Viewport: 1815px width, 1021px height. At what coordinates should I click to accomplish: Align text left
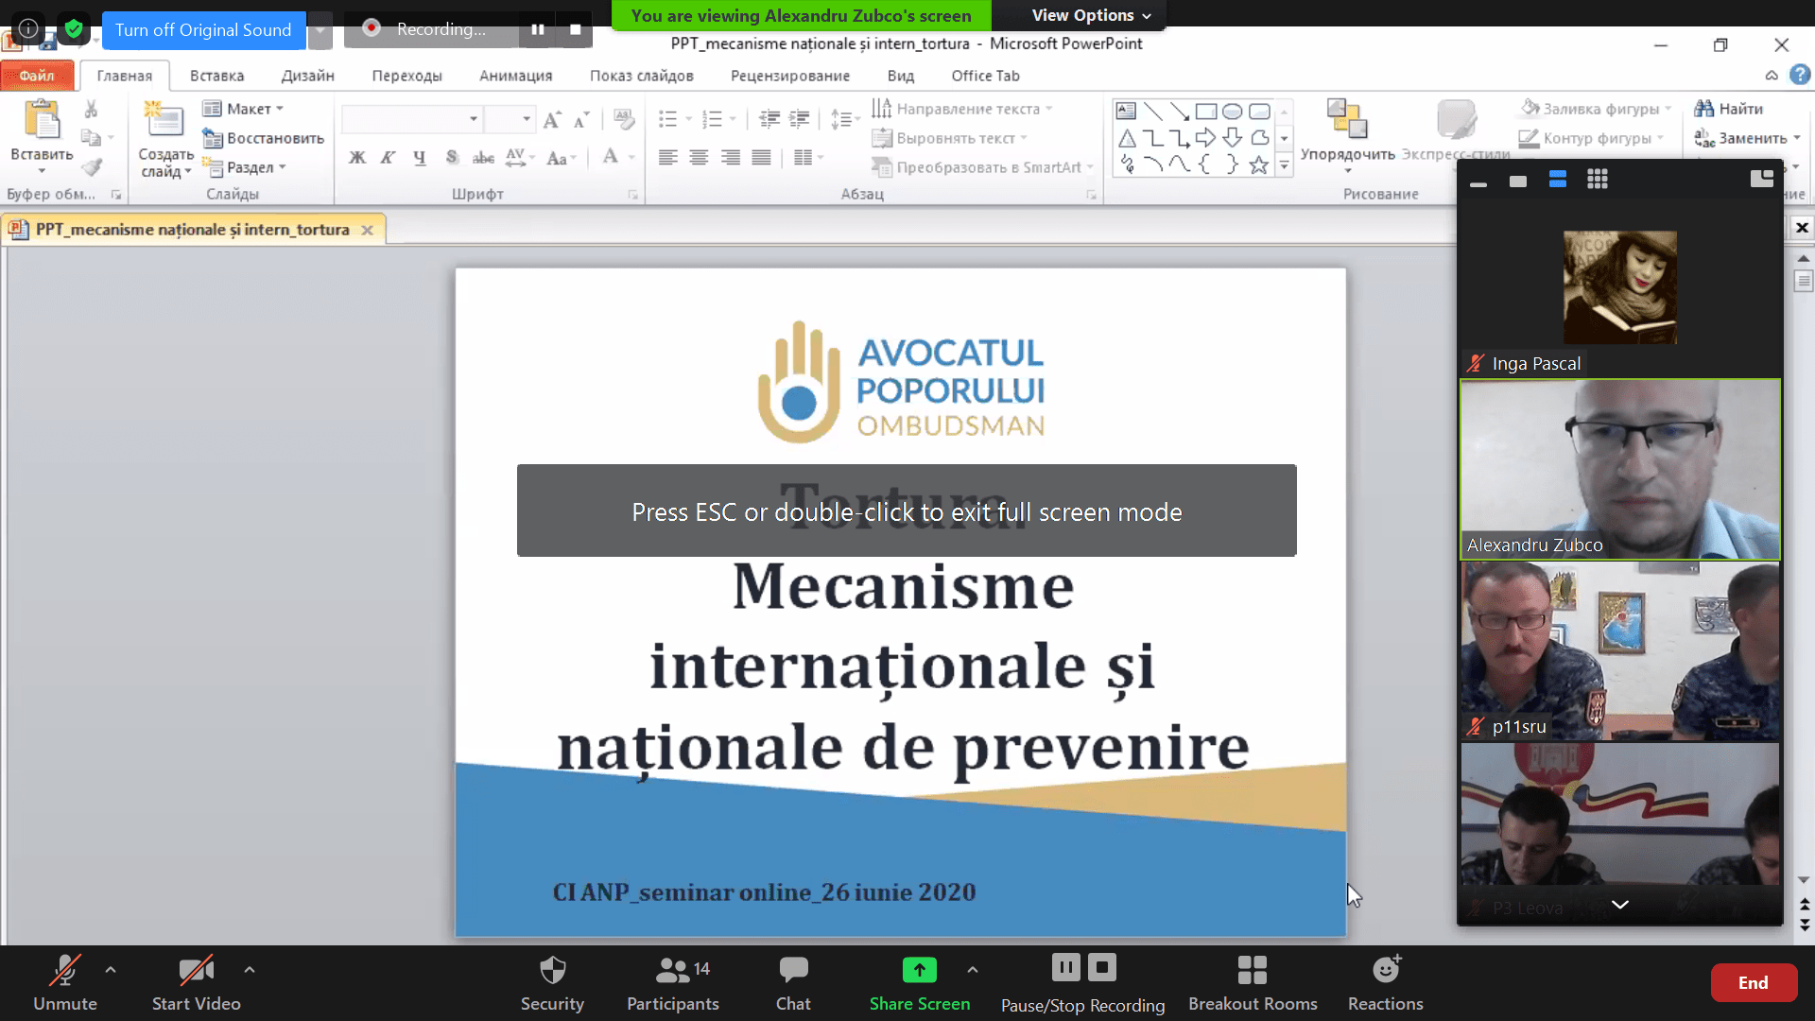[668, 157]
